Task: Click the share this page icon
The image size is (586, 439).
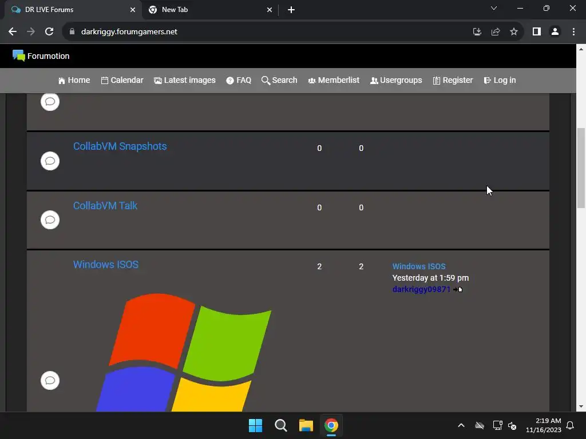Action: point(496,32)
